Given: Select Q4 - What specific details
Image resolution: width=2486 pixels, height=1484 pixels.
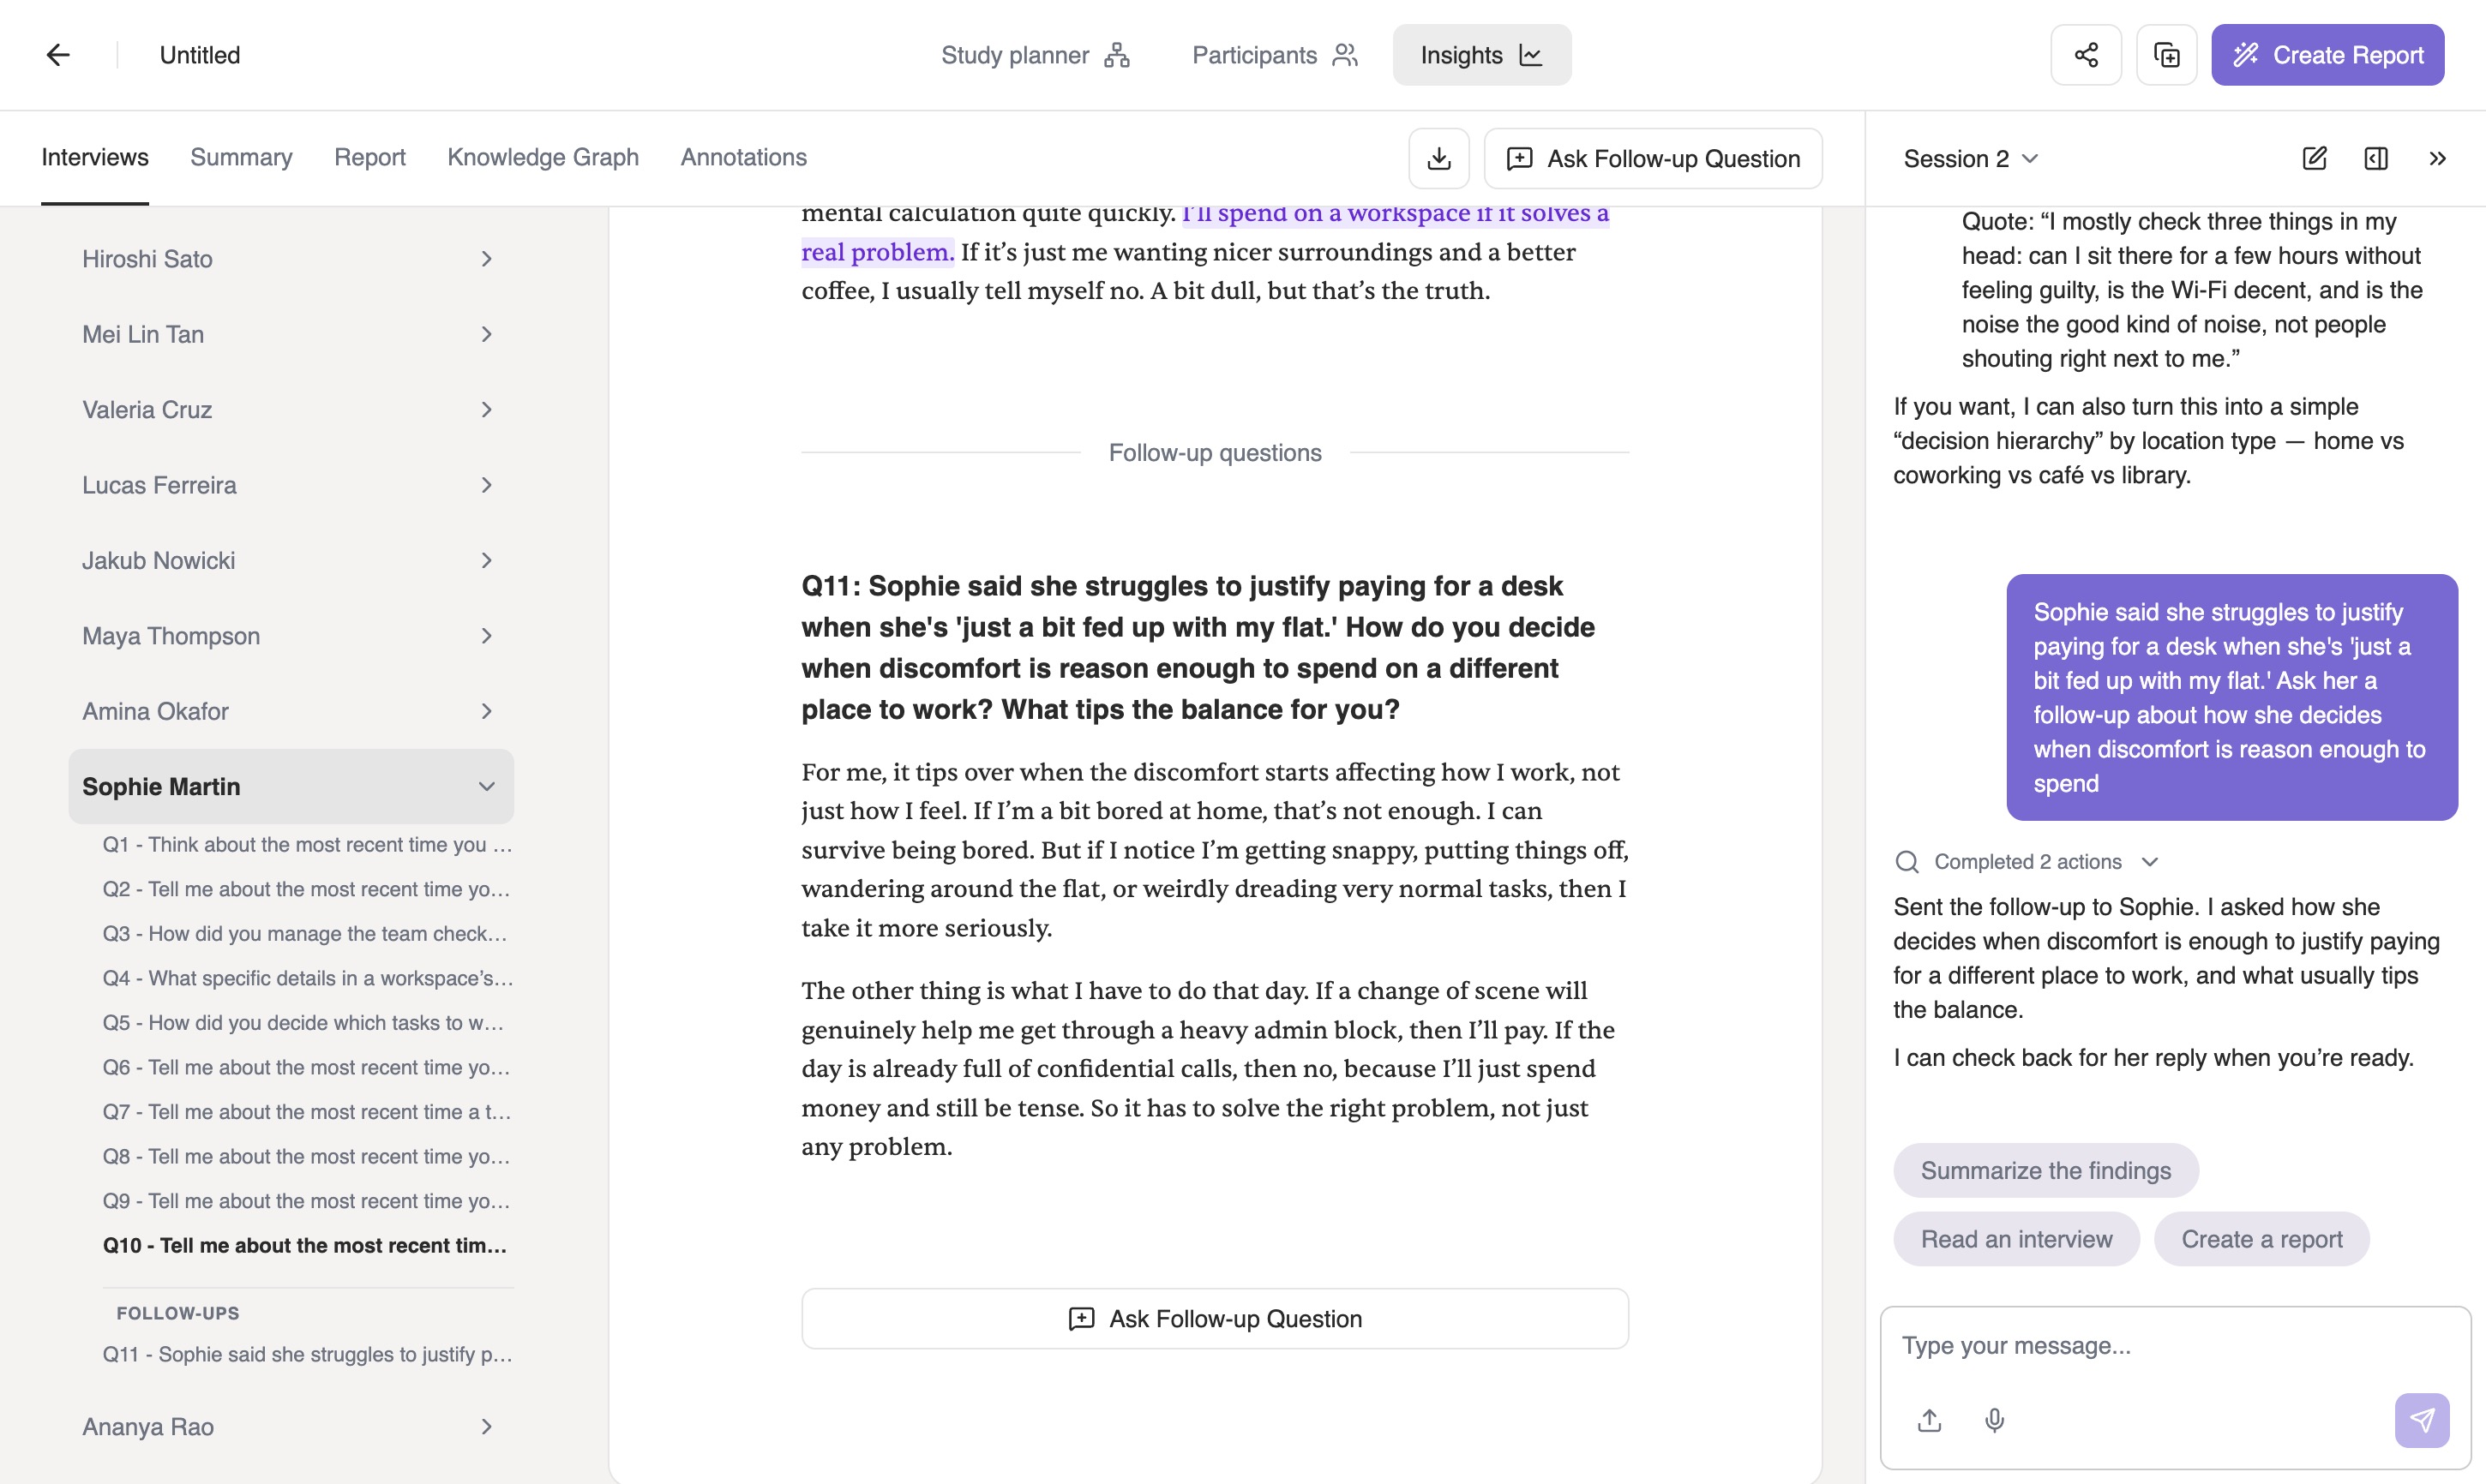Looking at the screenshot, I should (307, 978).
